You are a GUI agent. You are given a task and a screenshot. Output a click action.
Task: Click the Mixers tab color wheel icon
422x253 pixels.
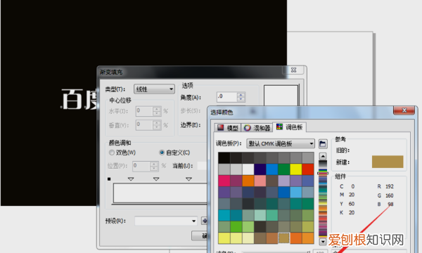click(x=247, y=128)
